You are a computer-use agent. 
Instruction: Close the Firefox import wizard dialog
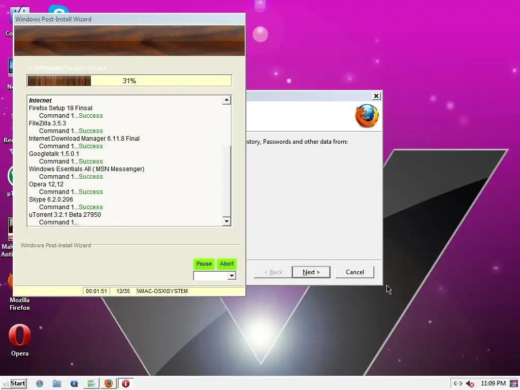376,96
